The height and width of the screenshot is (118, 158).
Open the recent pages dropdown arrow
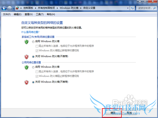(x=14, y=8)
